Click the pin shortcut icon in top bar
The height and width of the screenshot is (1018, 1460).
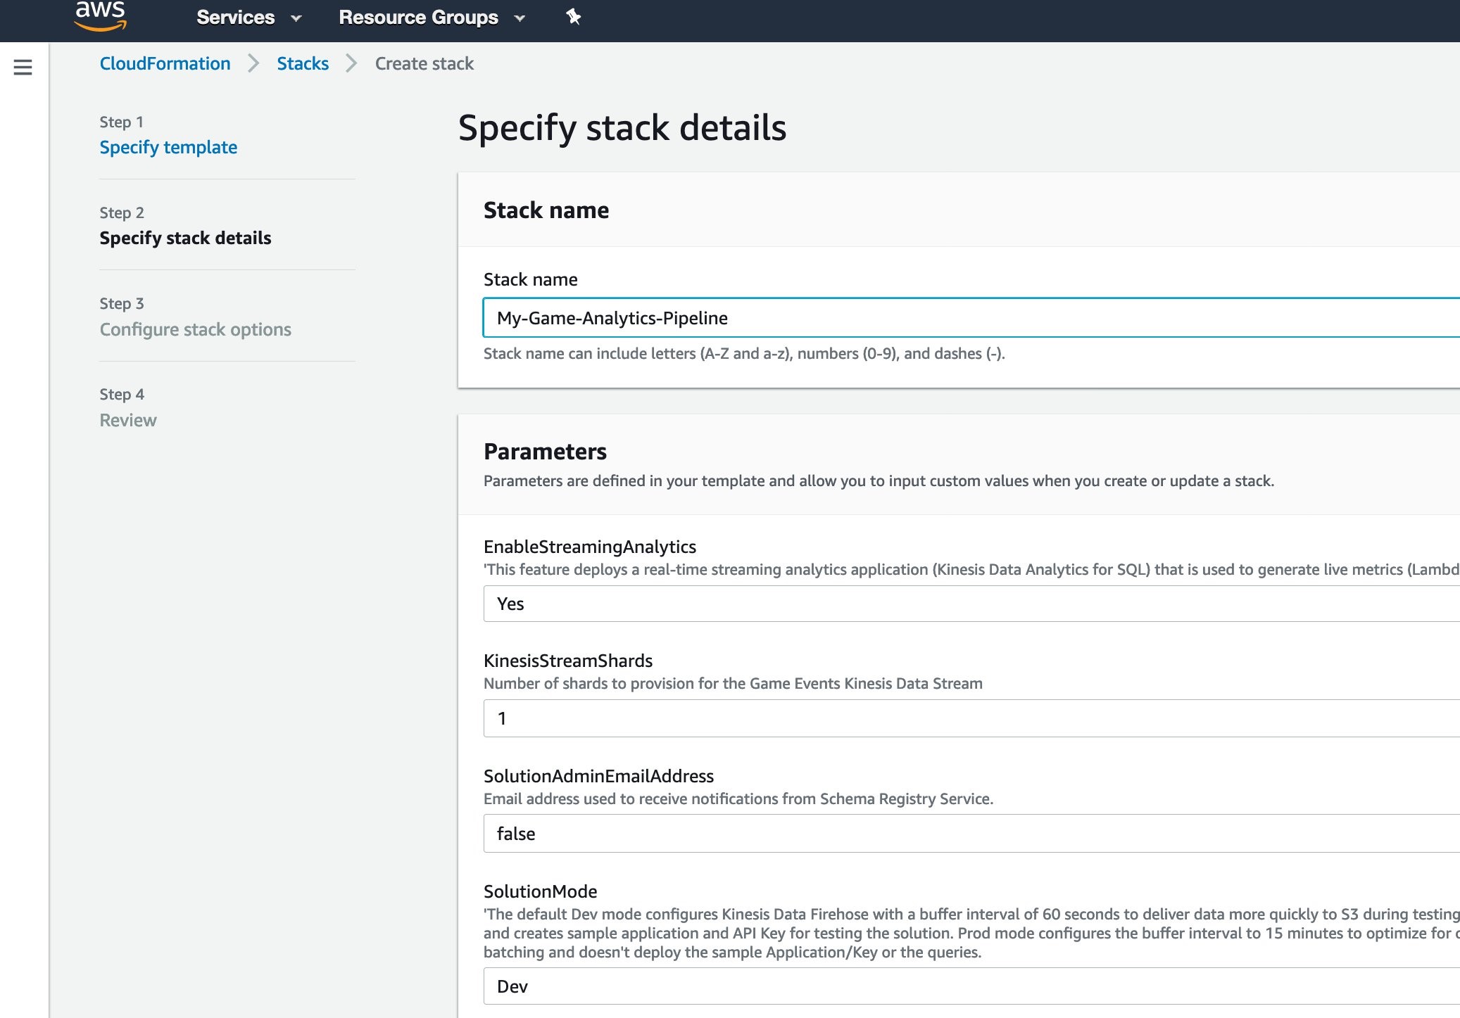(574, 17)
